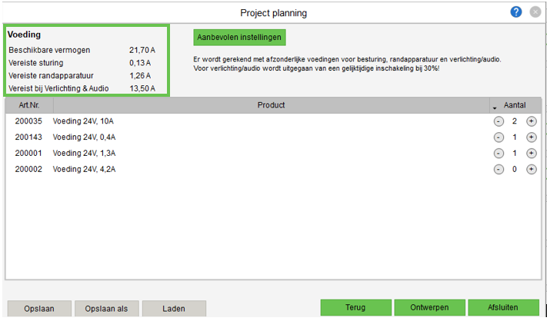Increment the Voeding 24V, 4,2A count
The image size is (547, 321).
click(x=531, y=170)
